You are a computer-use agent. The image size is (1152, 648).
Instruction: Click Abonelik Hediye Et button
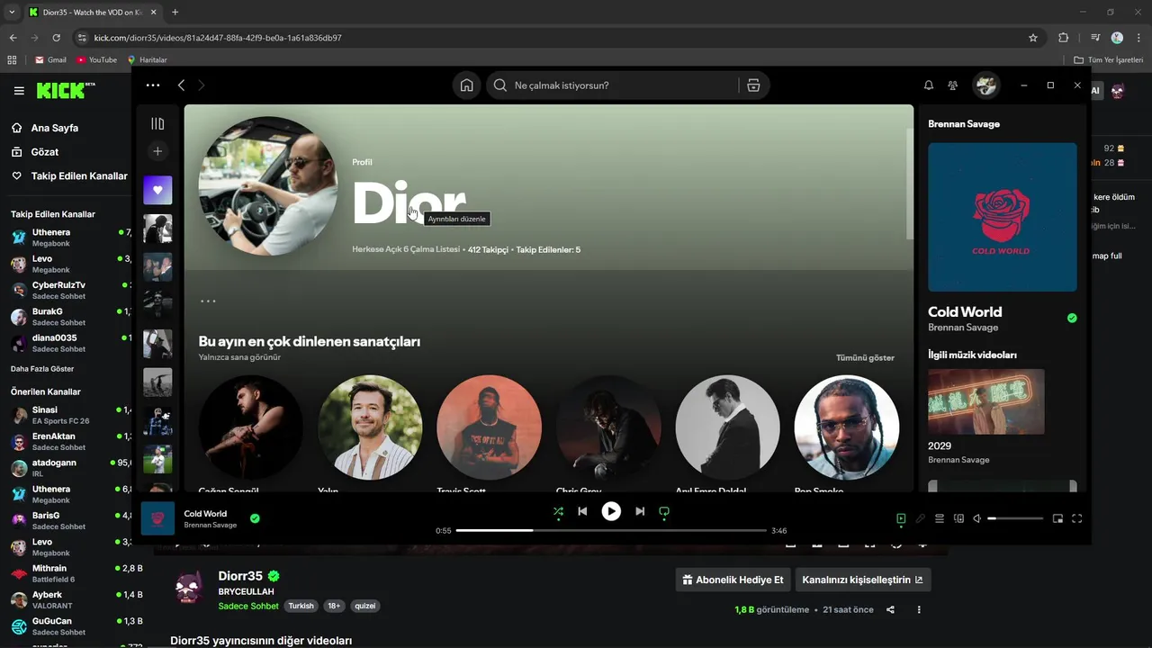(x=732, y=580)
